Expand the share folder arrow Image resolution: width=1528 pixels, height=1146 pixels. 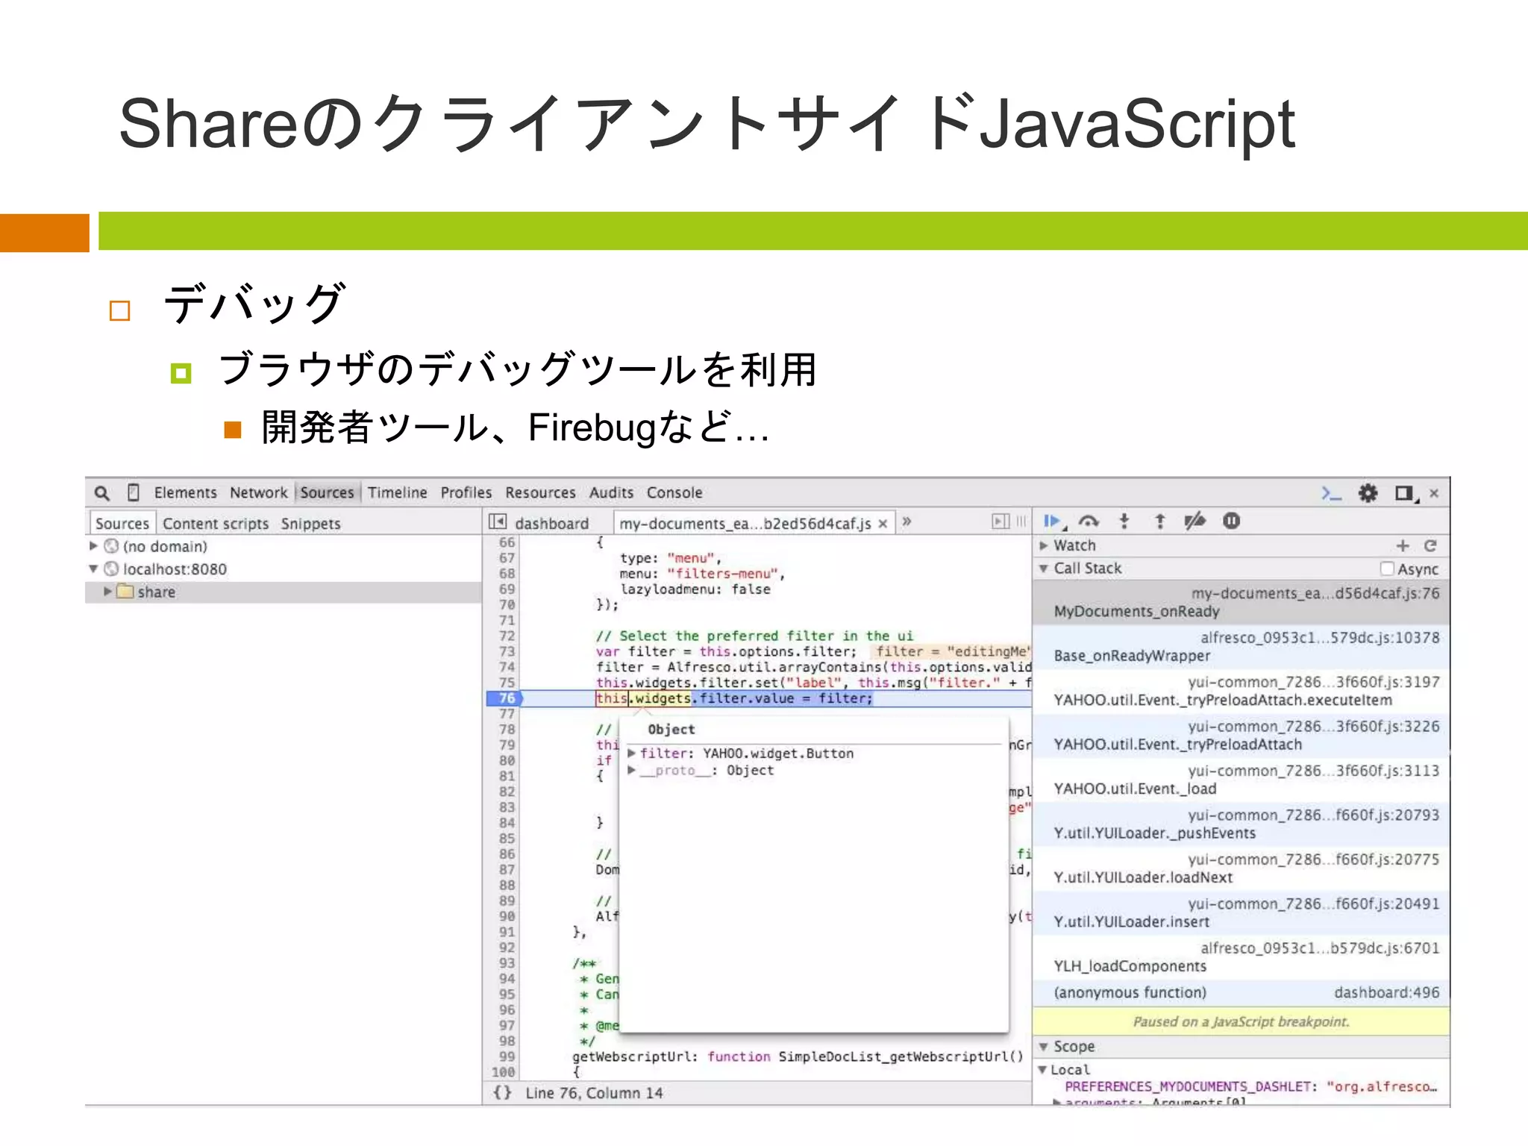coord(107,591)
